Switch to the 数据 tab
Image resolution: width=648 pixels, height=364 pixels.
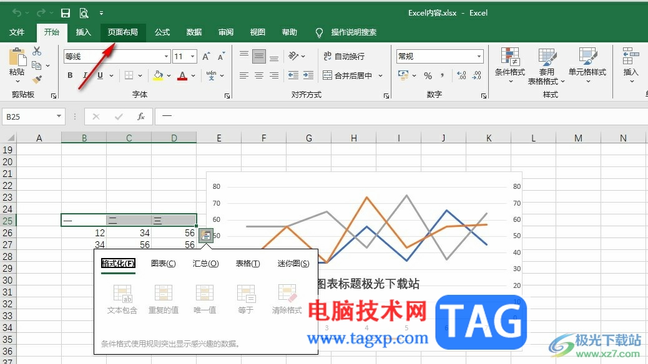pos(194,32)
